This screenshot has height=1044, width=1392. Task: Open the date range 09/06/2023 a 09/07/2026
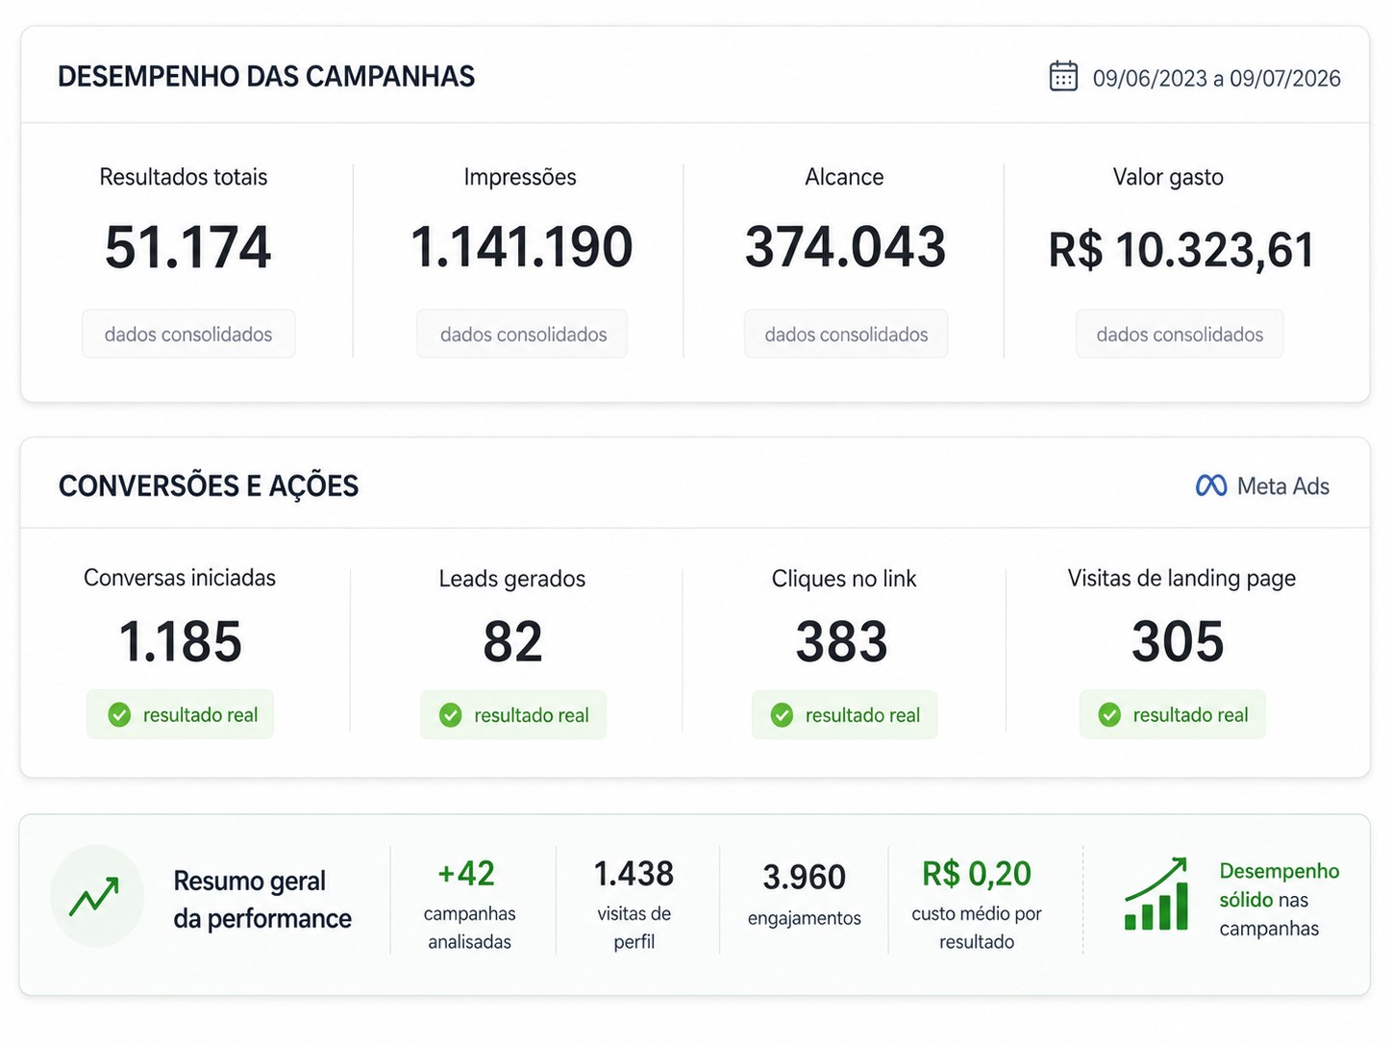tap(1216, 78)
